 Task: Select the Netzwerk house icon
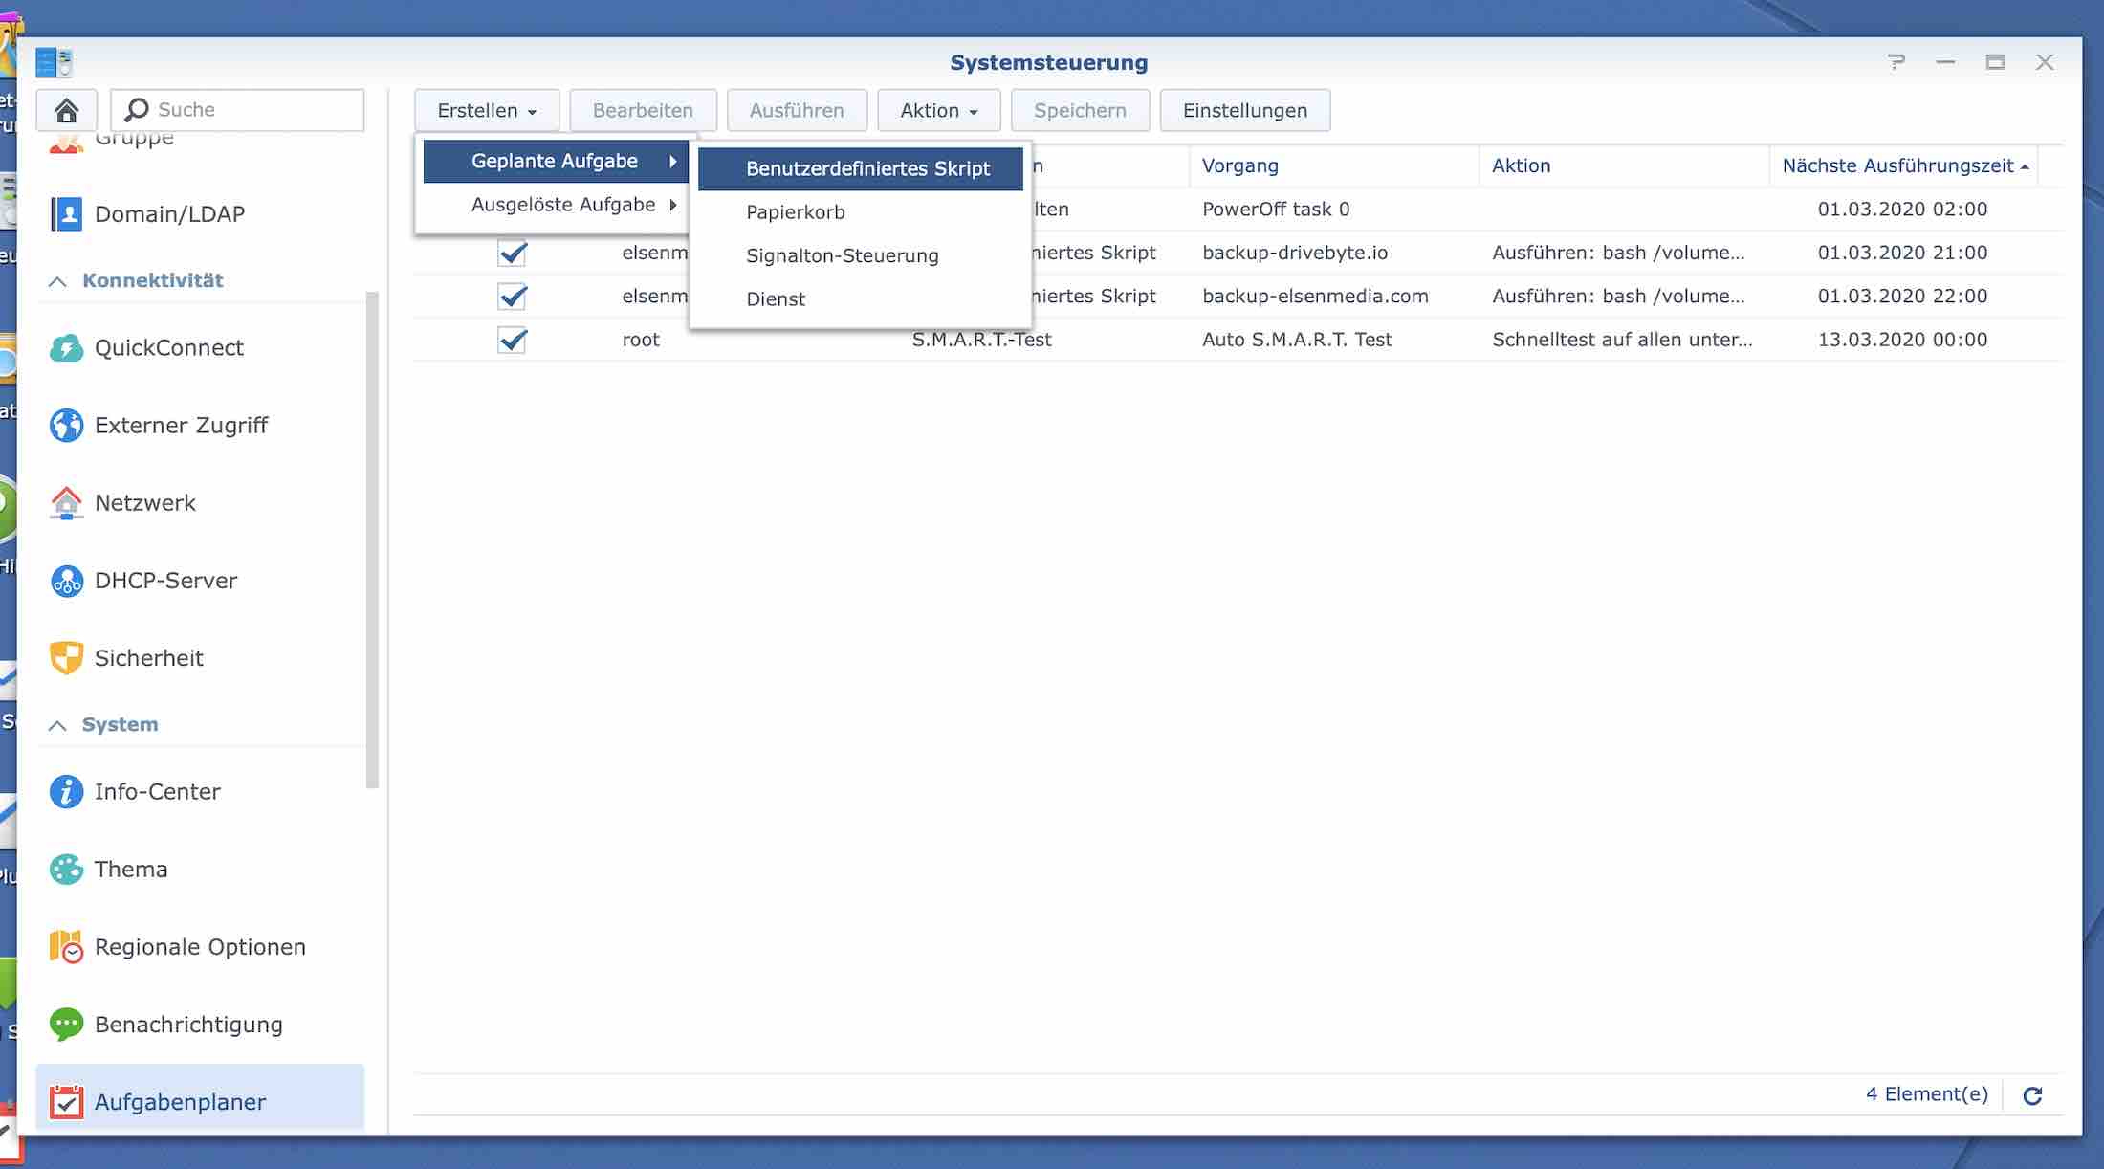click(66, 503)
